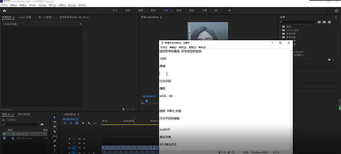This screenshot has width=341, height=154.
Task: Open timeline wrench display settings
Action: [x=89, y=123]
